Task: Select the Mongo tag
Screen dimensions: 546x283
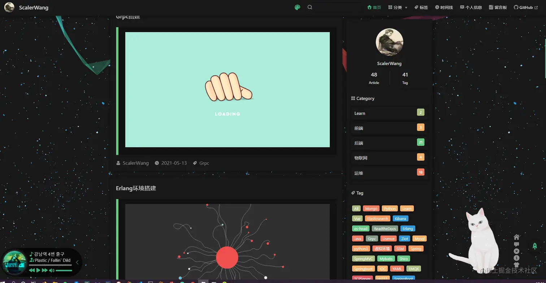Action: 371,209
